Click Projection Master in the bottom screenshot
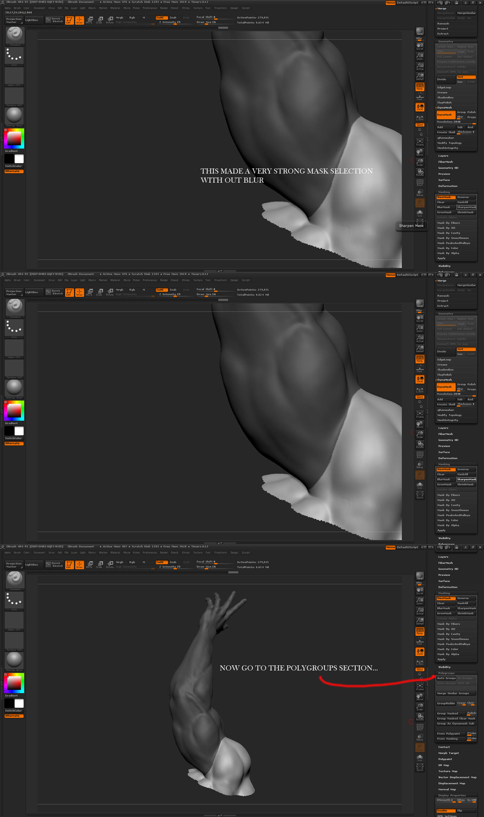This screenshot has height=817, width=484. [x=14, y=565]
